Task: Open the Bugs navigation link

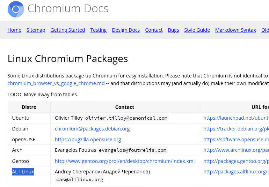Action: pyautogui.click(x=173, y=30)
